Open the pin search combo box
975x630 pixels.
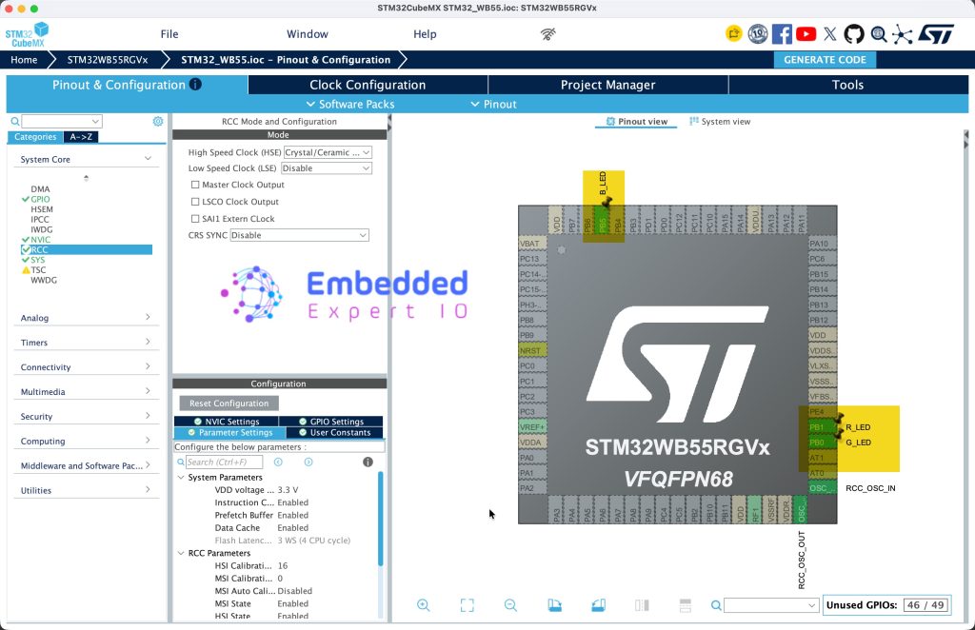[x=770, y=605]
